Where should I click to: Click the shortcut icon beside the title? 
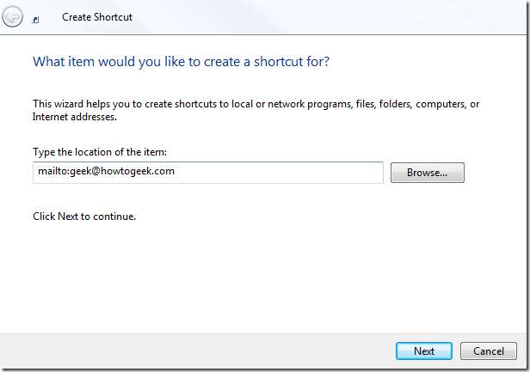coord(35,18)
